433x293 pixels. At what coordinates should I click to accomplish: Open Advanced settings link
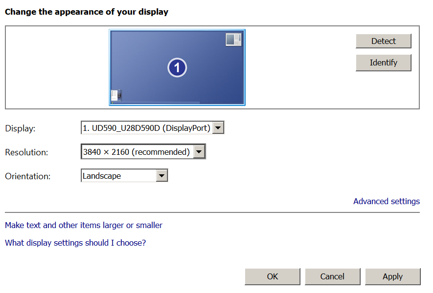tap(387, 201)
